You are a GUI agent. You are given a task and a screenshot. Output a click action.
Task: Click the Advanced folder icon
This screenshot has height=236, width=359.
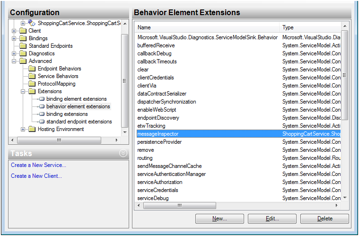23,61
